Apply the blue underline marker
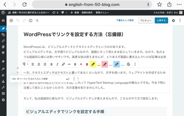 (x=122, y=65)
